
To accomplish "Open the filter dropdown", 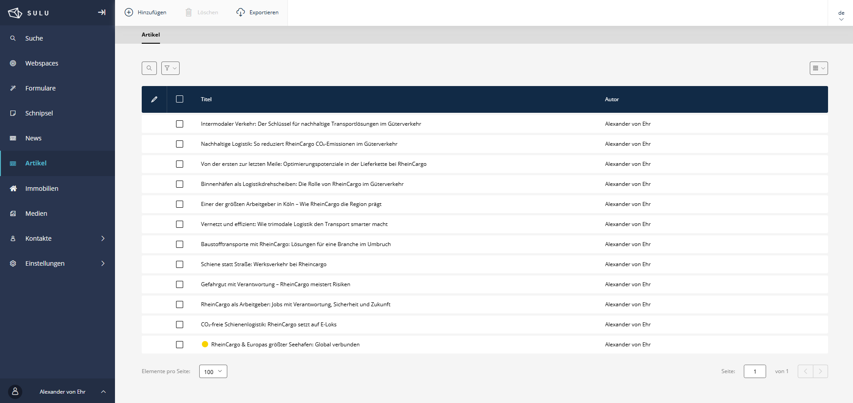I will click(x=170, y=68).
